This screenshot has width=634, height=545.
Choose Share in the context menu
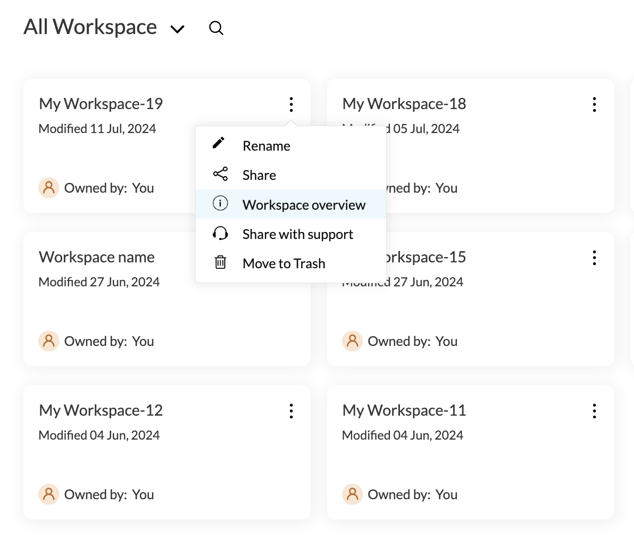(x=259, y=175)
